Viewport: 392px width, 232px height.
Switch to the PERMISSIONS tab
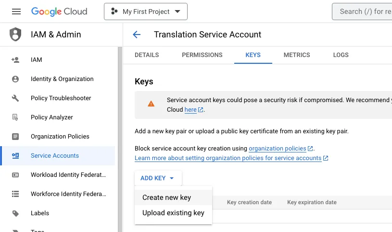[202, 55]
